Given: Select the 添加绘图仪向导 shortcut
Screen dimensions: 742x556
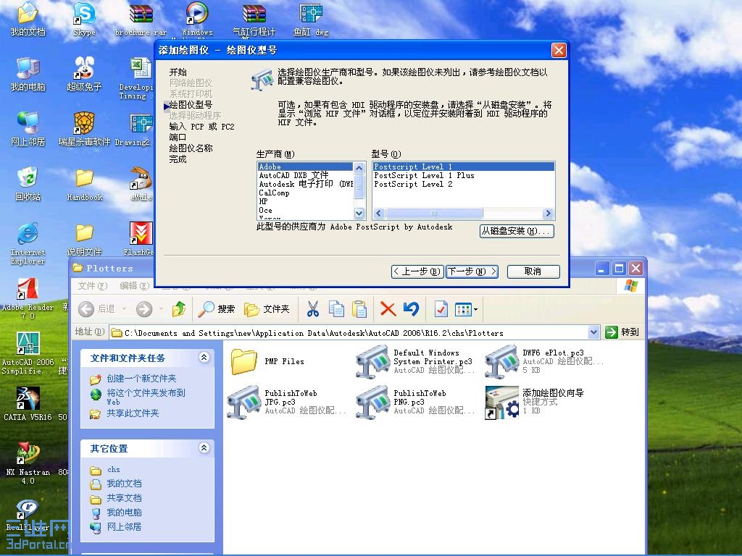Looking at the screenshot, I should tap(535, 403).
